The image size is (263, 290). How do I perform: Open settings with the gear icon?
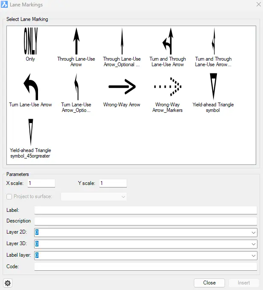click(x=8, y=283)
